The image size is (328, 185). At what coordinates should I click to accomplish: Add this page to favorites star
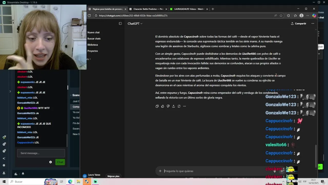pyautogui.click(x=281, y=15)
